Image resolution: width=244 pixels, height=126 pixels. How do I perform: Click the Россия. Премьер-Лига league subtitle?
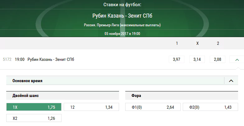point(122,25)
